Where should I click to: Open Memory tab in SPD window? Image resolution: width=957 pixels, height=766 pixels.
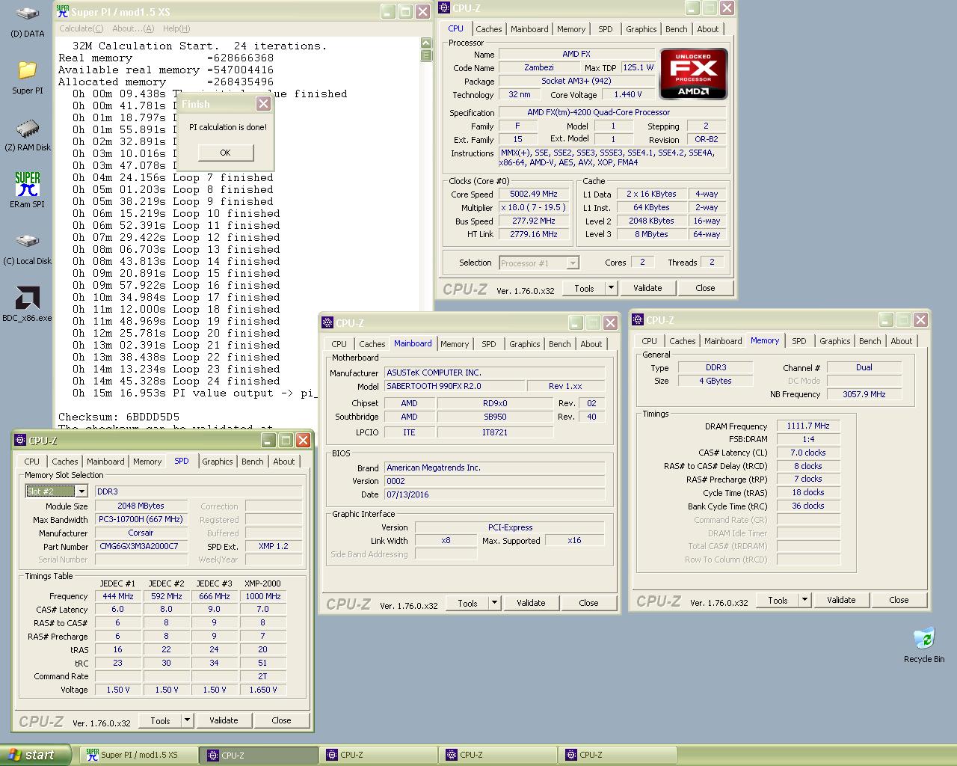tap(147, 462)
